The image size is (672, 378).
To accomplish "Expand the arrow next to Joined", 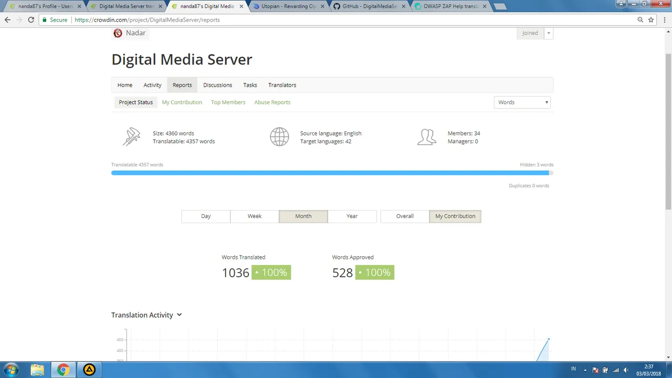I will tap(549, 33).
